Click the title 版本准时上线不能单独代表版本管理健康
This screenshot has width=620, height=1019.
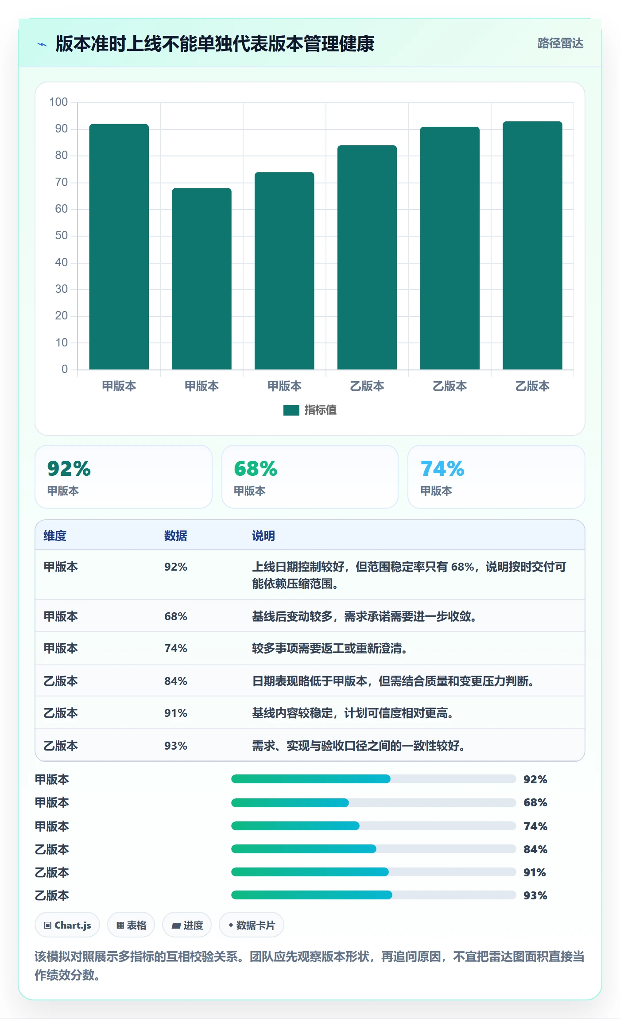(215, 44)
